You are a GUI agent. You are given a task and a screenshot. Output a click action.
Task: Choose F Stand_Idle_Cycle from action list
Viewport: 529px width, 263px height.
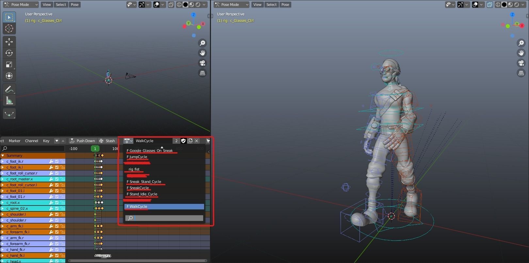(x=164, y=194)
